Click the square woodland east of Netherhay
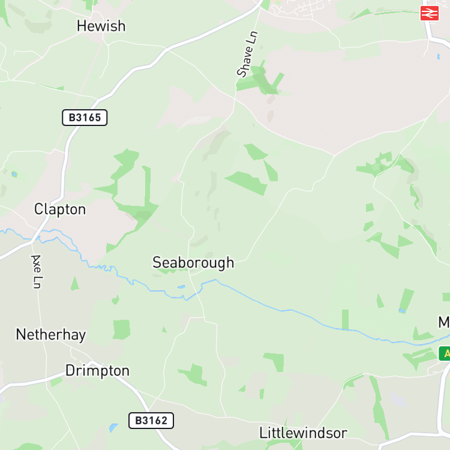 click(121, 330)
